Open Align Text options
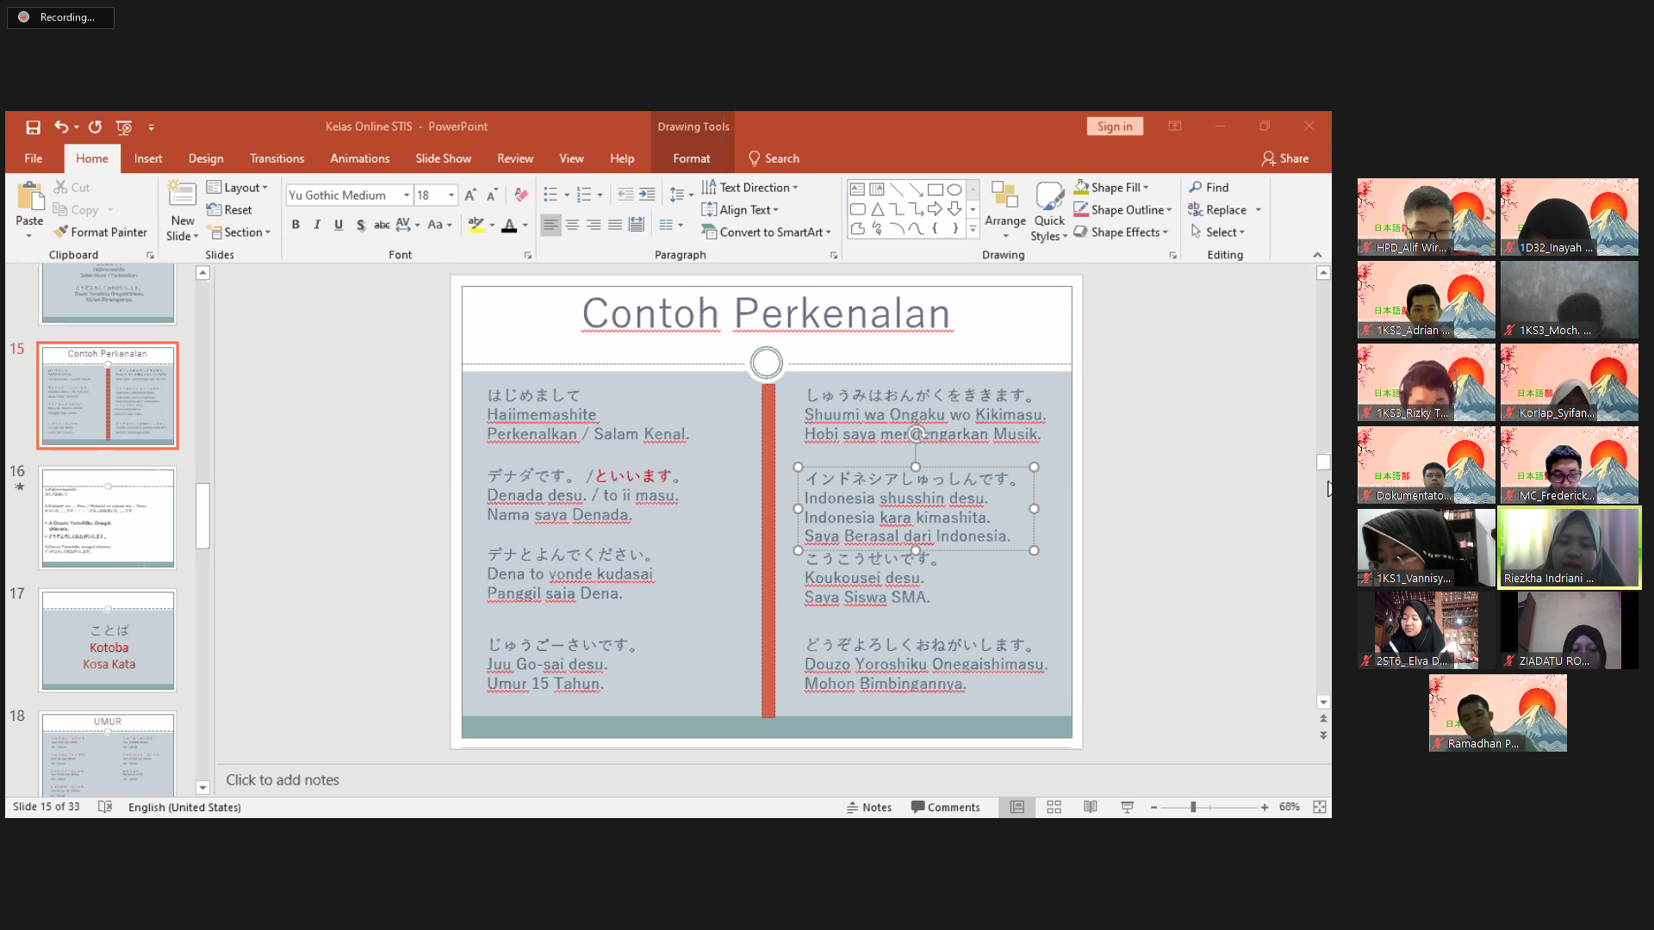 (x=740, y=210)
